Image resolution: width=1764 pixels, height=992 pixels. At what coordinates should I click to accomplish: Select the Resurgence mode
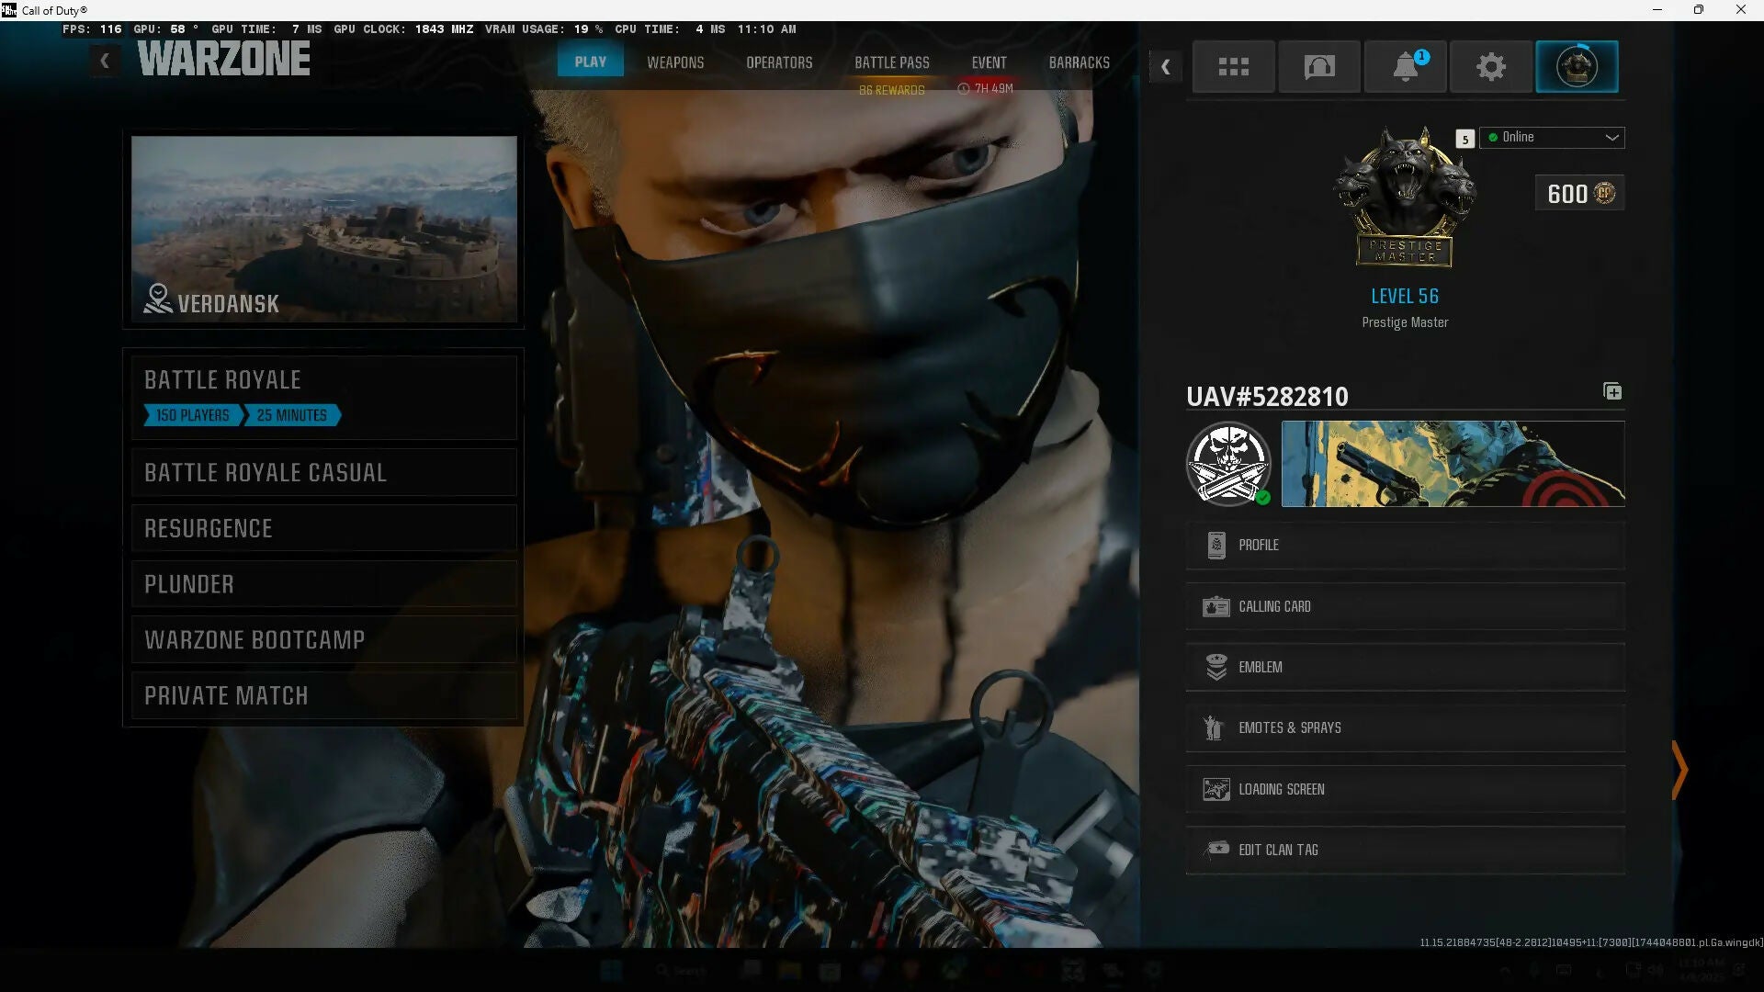click(323, 528)
